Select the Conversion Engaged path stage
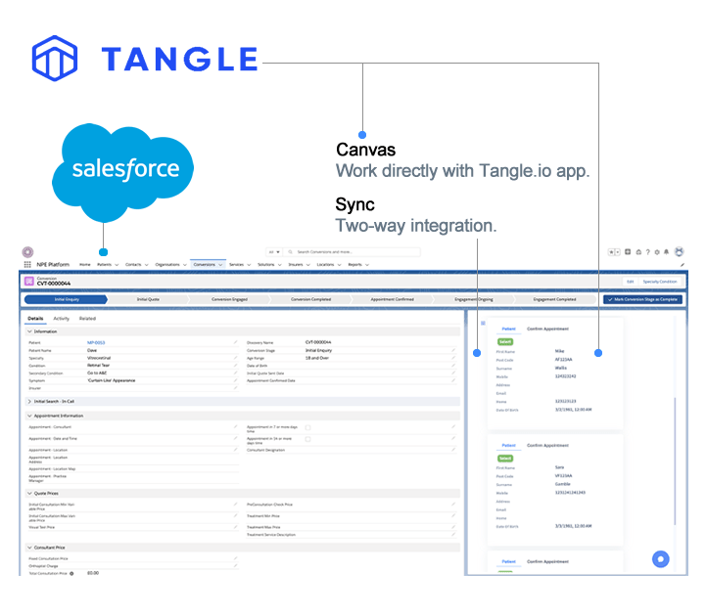 click(229, 299)
